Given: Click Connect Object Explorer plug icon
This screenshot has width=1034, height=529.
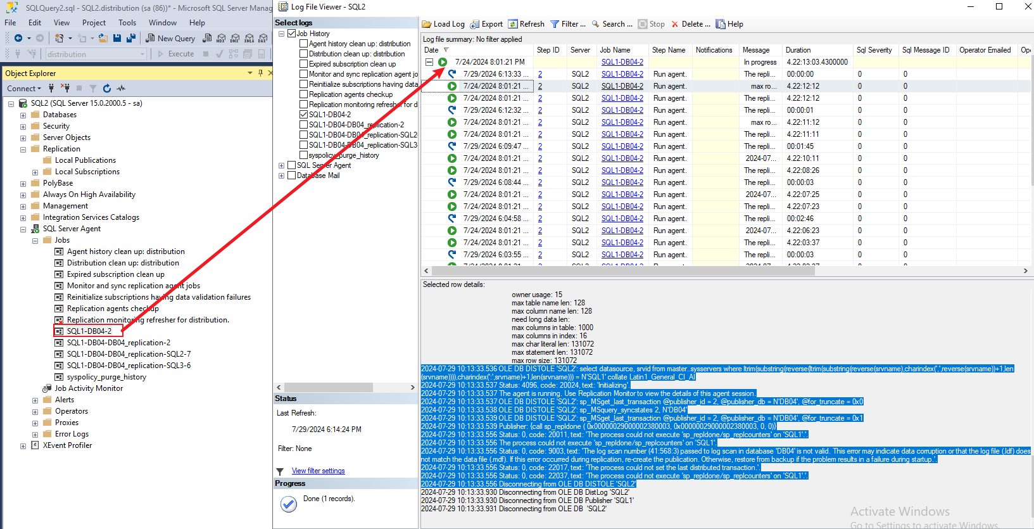Looking at the screenshot, I should (51, 88).
